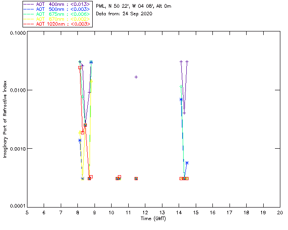This screenshot has height=230, width=288.
Task: Select the AOT 500nm blue legend entry
Action: pyautogui.click(x=57, y=9)
